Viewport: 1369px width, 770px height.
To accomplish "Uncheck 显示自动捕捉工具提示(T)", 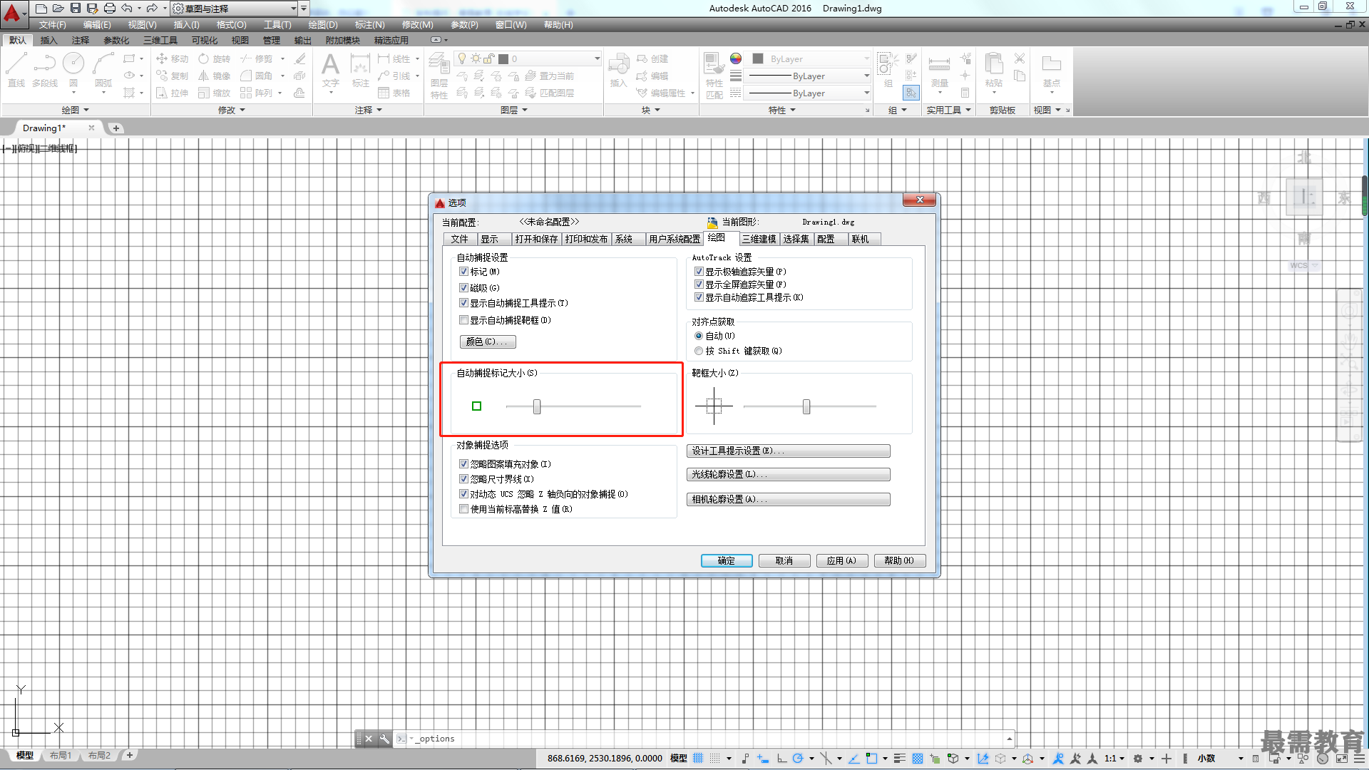I will (463, 303).
